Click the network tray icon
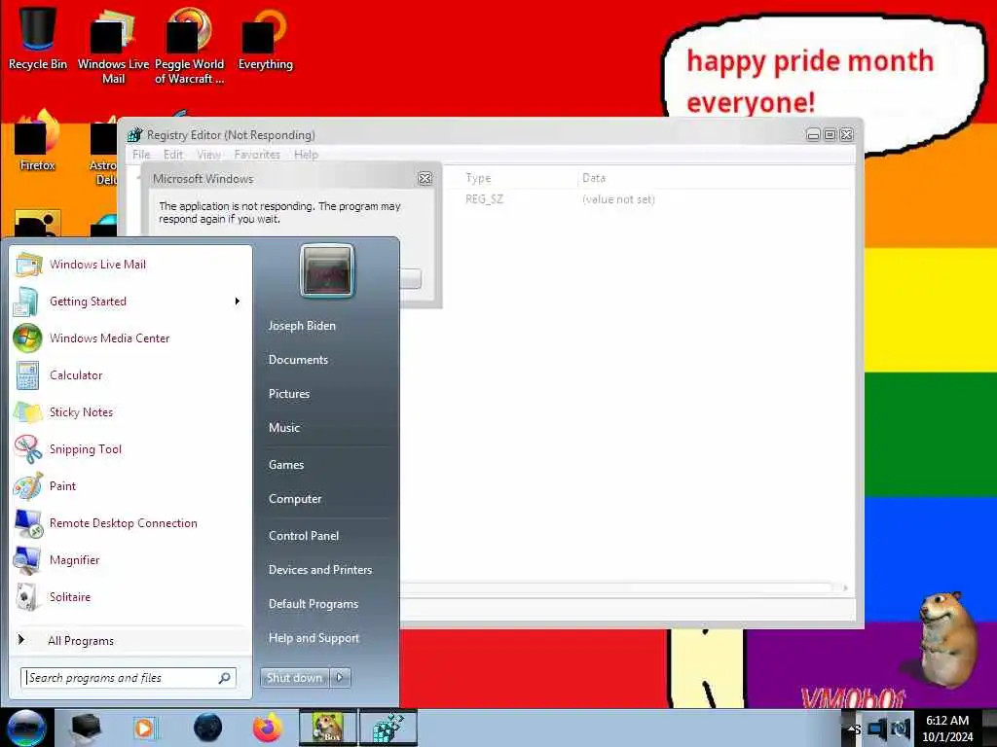This screenshot has width=997, height=747. coord(877,728)
